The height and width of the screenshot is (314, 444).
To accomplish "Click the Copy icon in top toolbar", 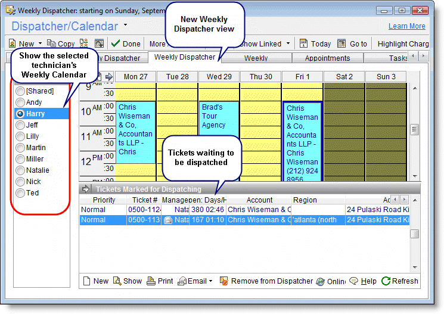I will [51, 43].
